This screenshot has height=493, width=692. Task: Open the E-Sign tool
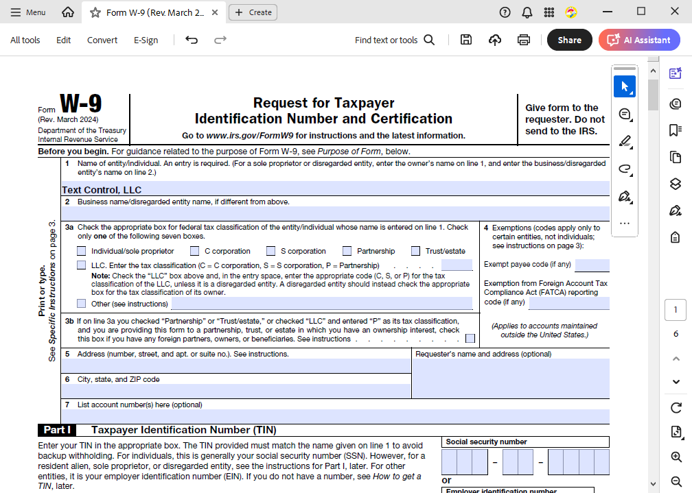(x=146, y=40)
